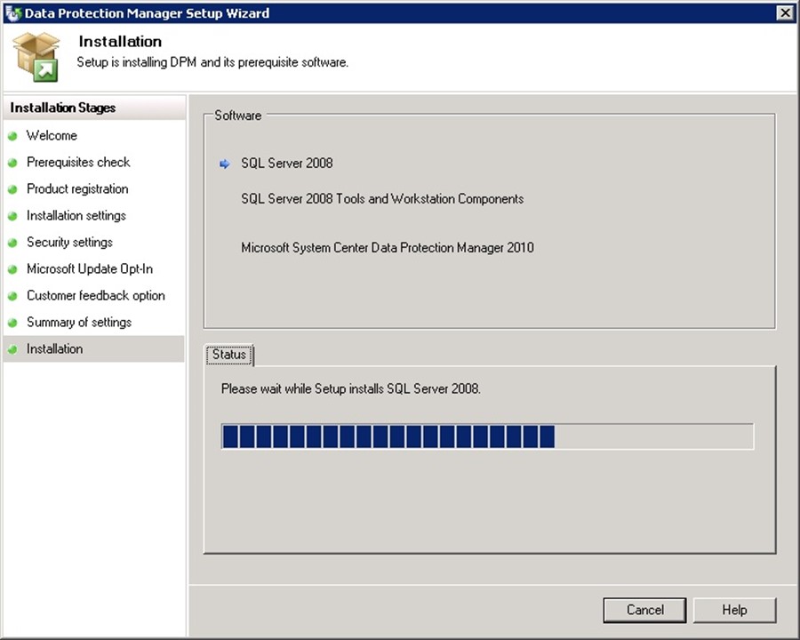
Task: Click Microsoft System Center Data Protection Manager 2010
Action: point(388,248)
